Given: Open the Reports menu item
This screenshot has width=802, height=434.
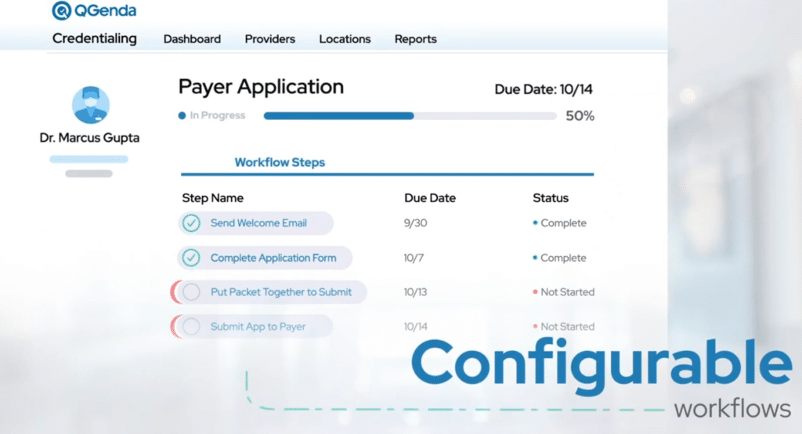Looking at the screenshot, I should coord(415,39).
